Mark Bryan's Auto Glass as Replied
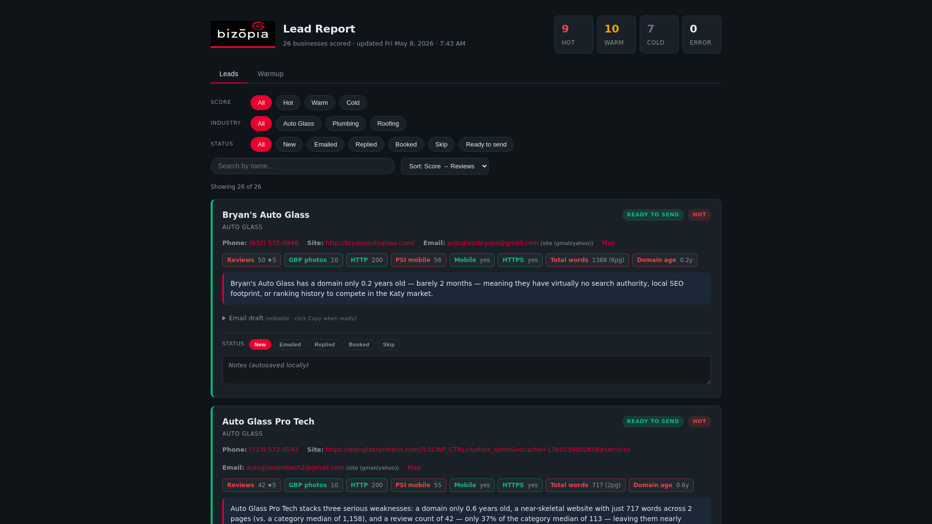Image resolution: width=932 pixels, height=524 pixels. [x=325, y=344]
